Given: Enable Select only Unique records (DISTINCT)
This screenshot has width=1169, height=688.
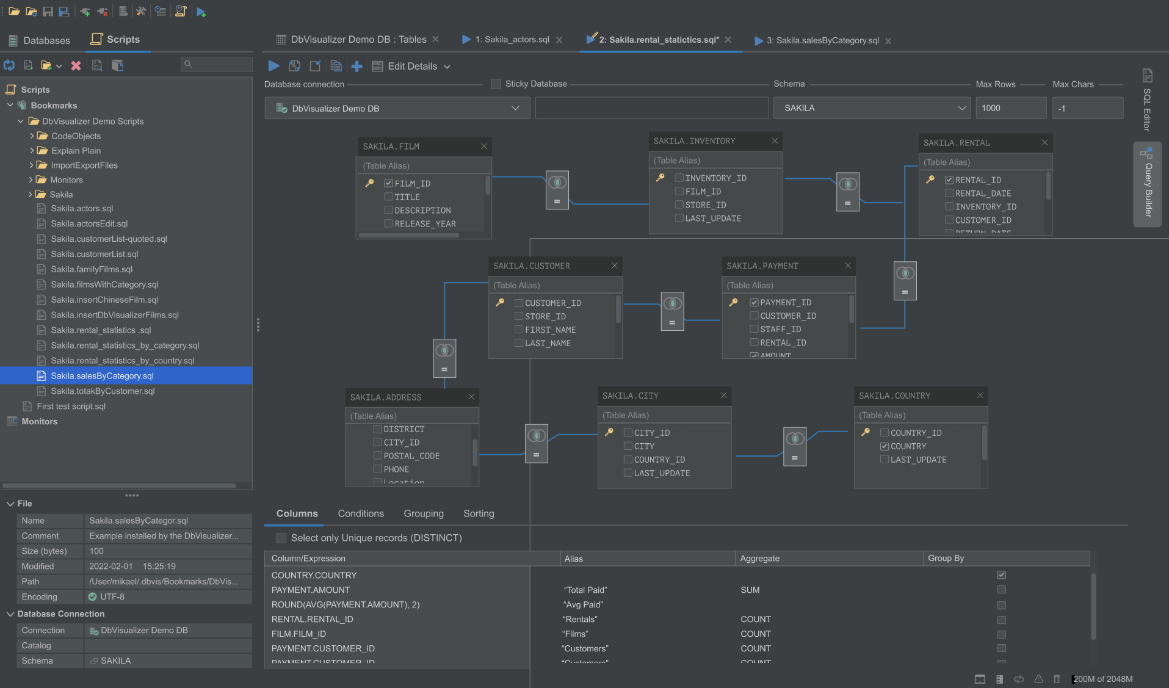Looking at the screenshot, I should pos(281,538).
